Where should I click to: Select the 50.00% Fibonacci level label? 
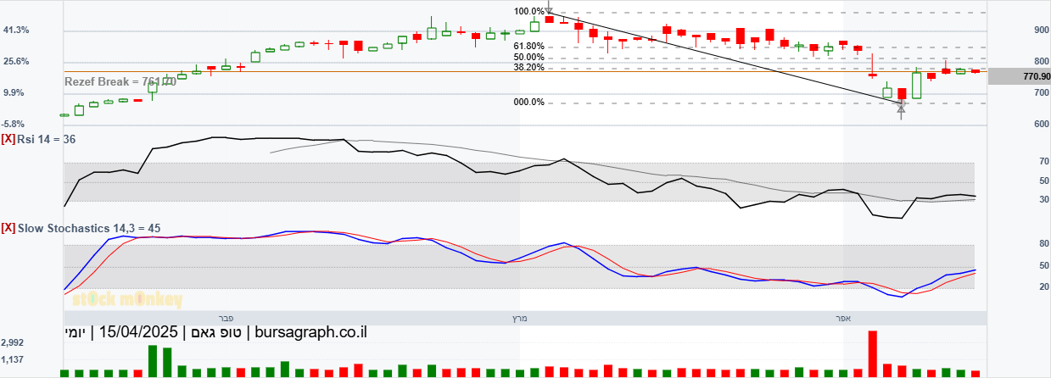pos(529,58)
